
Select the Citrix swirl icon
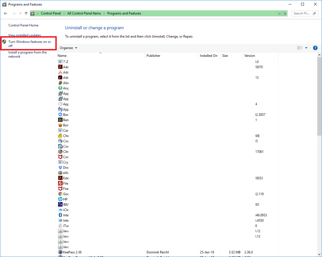click(60, 151)
